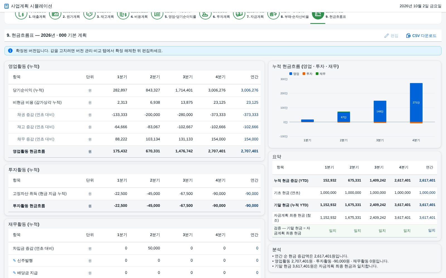This screenshot has height=278, width=446.
Task: Click the 재고계획 step icon
Action: point(89,15)
